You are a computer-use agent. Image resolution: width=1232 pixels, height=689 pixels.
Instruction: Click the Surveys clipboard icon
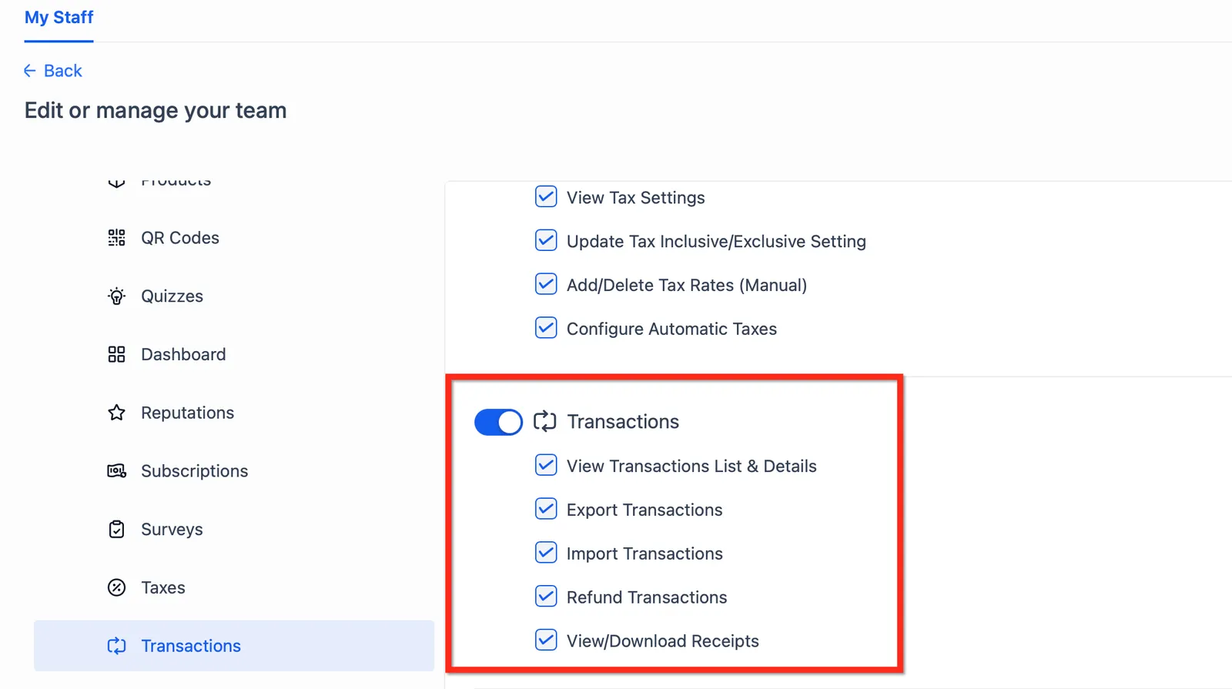pyautogui.click(x=116, y=530)
